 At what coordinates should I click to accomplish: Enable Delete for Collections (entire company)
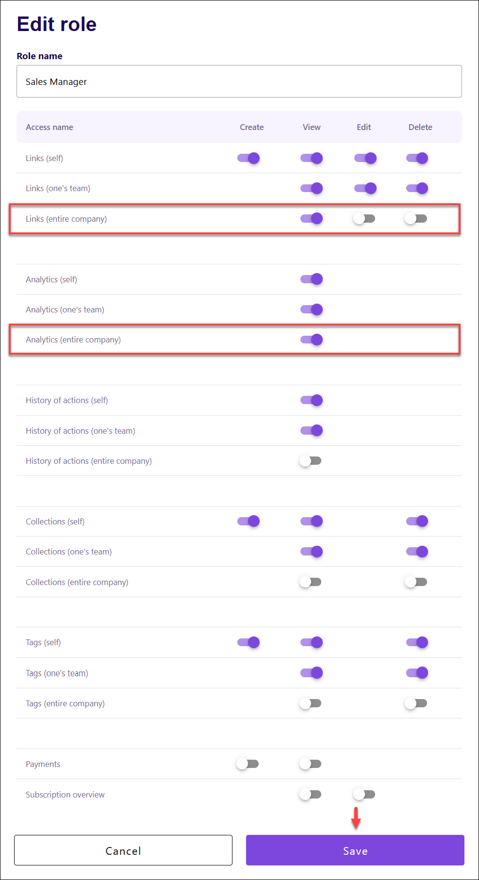(416, 582)
